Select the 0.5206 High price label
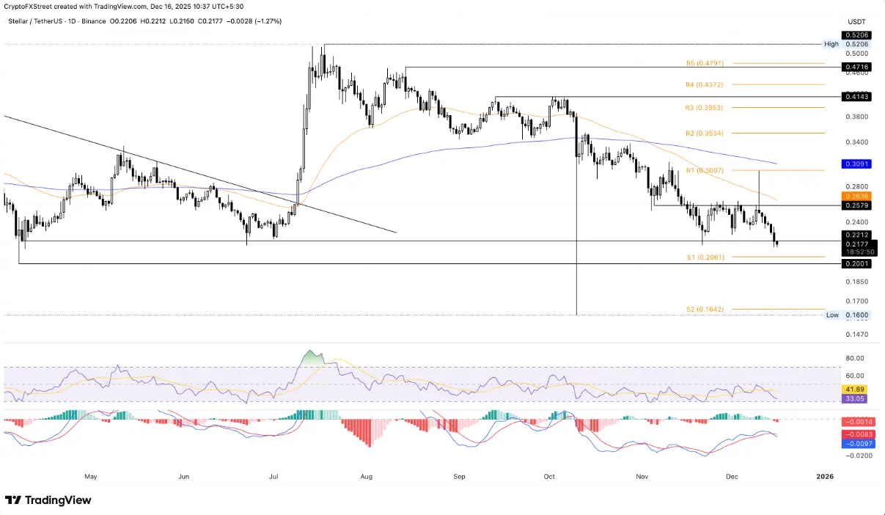This screenshot has width=885, height=515. coord(857,34)
